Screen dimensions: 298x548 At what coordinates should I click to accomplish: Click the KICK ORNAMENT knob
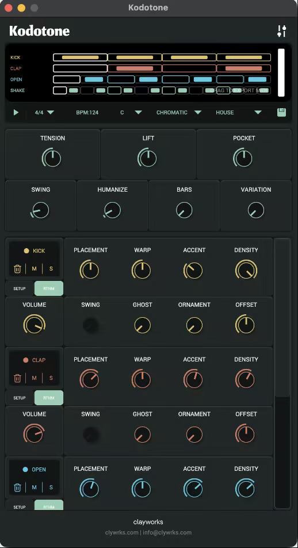click(x=194, y=325)
